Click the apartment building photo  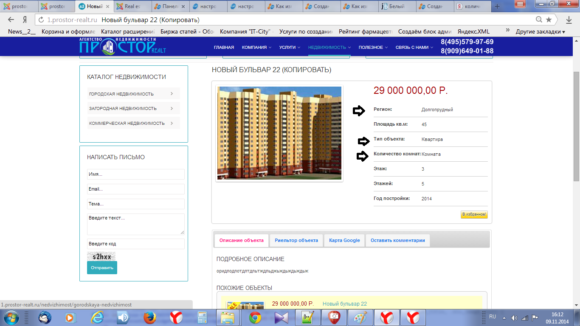[x=279, y=133]
